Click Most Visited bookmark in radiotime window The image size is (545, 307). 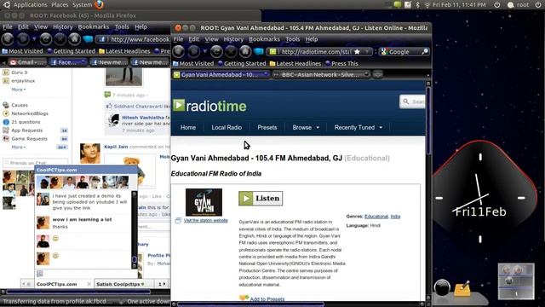193,63
